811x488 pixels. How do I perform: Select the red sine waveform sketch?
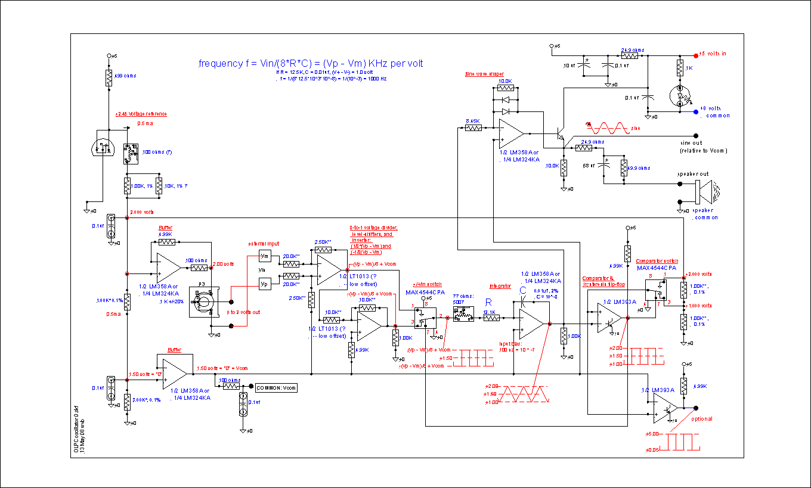[x=607, y=128]
